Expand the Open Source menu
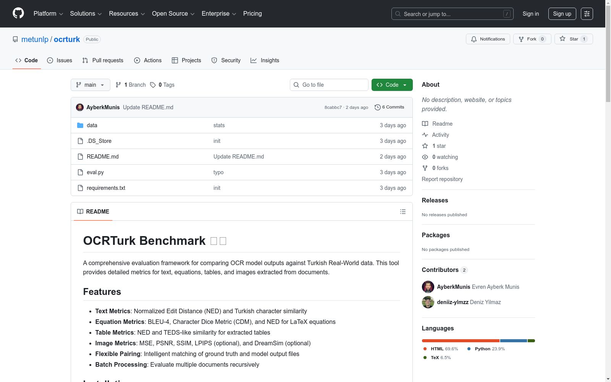The height and width of the screenshot is (382, 611). coord(173,14)
